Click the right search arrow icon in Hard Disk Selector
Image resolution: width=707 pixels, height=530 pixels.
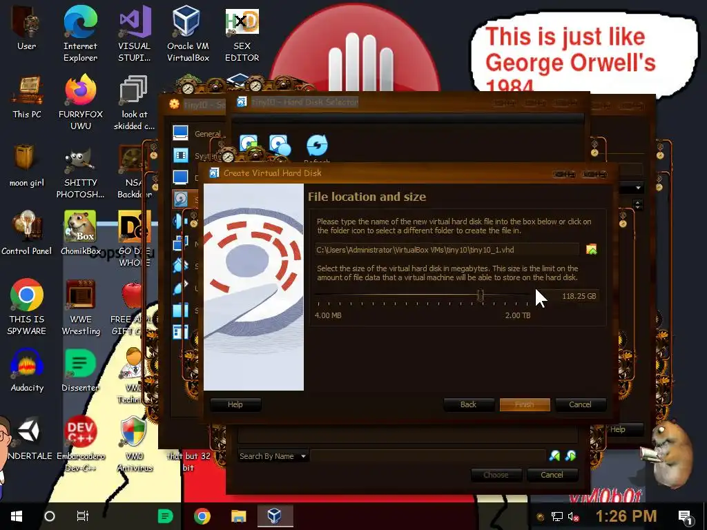point(570,455)
